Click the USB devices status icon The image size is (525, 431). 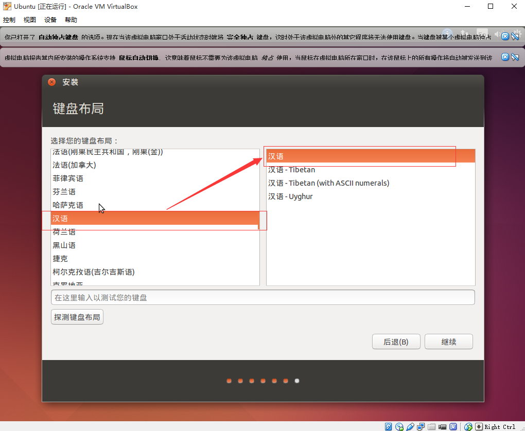(410, 427)
